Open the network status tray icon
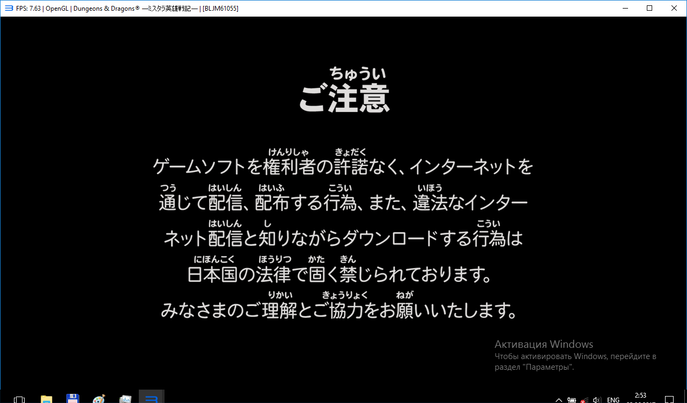This screenshot has height=403, width=687. (x=584, y=400)
